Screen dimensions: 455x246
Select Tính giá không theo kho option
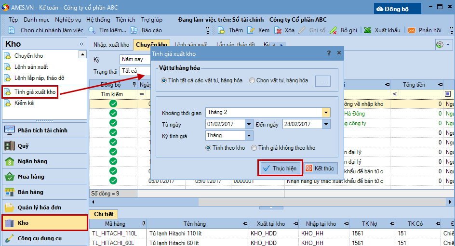tap(254, 148)
